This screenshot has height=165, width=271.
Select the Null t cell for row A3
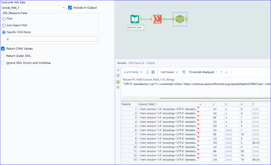tap(232, 130)
